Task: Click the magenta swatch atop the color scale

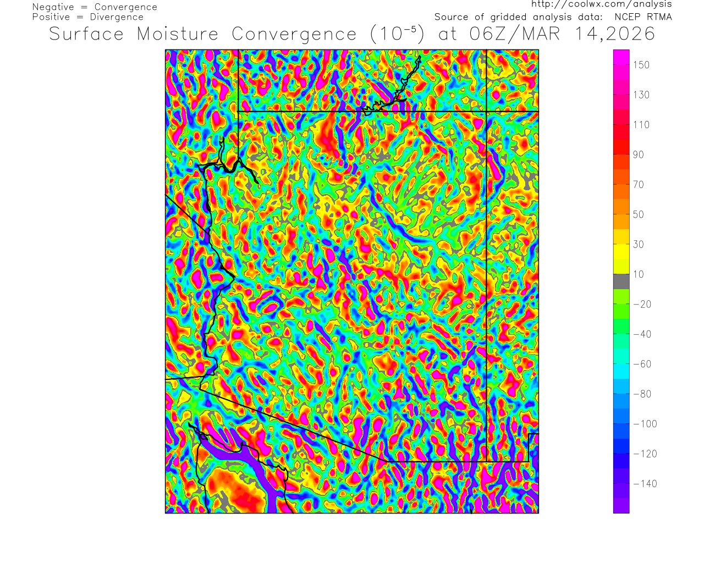Action: 621,57
